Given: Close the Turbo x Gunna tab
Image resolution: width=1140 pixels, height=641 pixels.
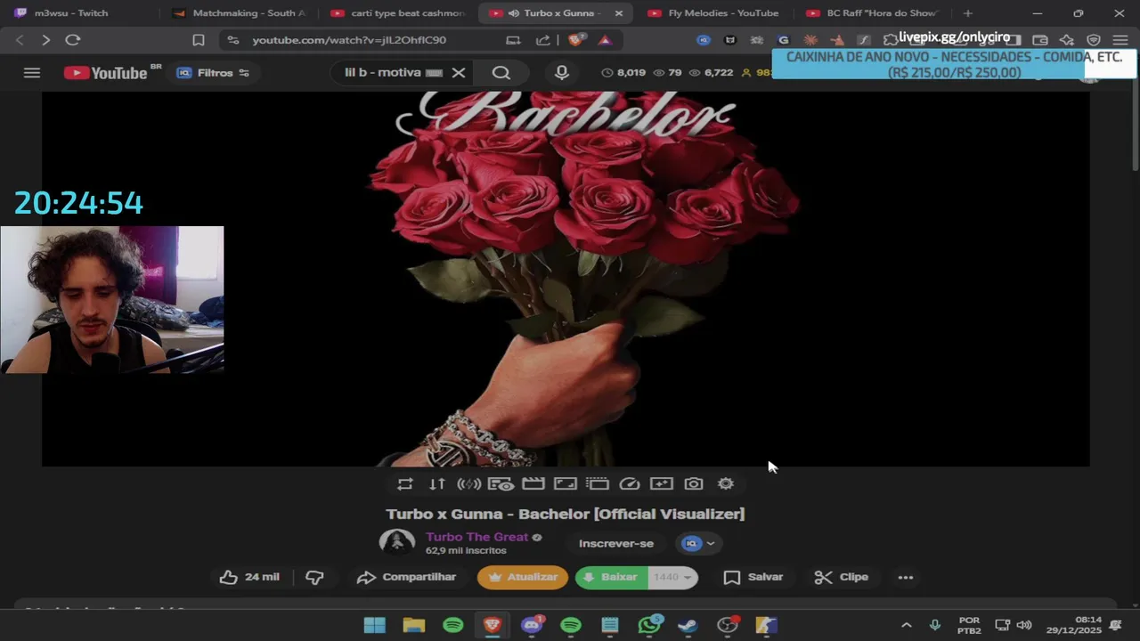Looking at the screenshot, I should tap(619, 13).
